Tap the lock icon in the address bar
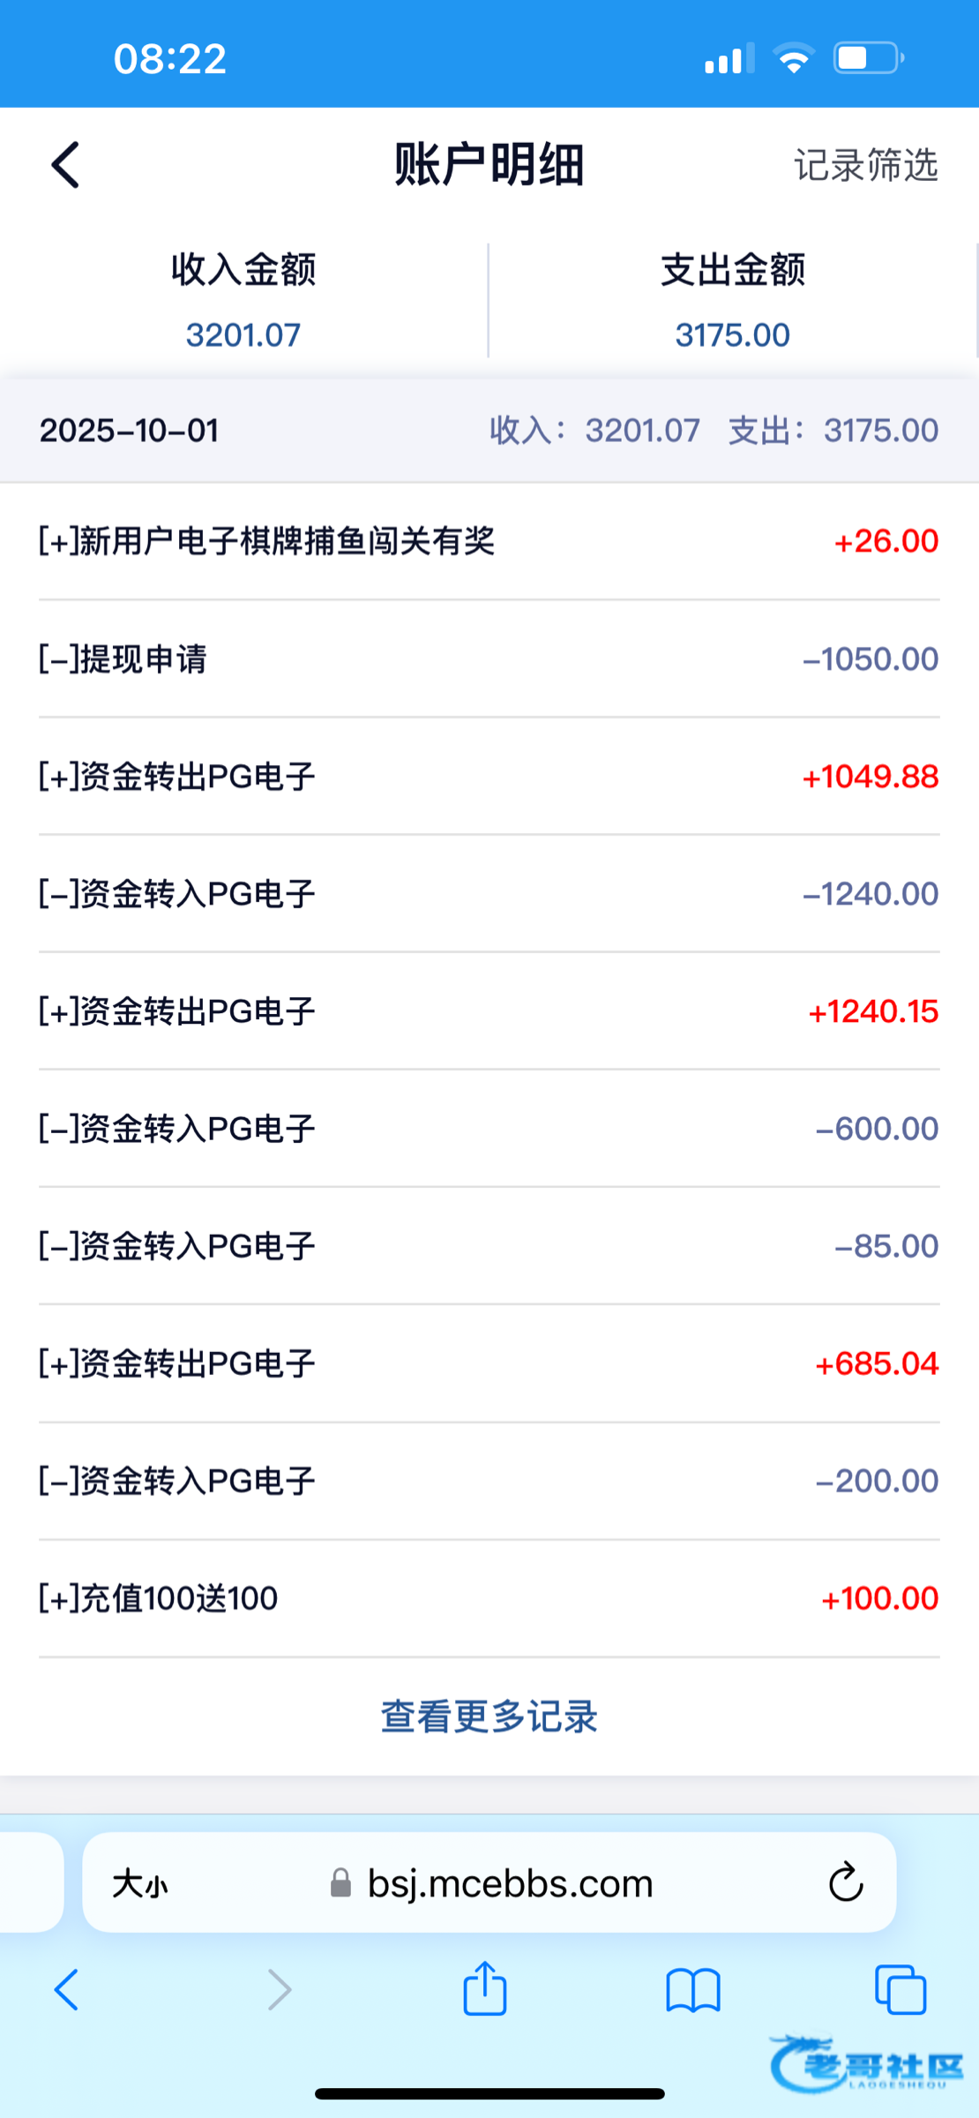Screen dimensions: 979x2118 (340, 1885)
